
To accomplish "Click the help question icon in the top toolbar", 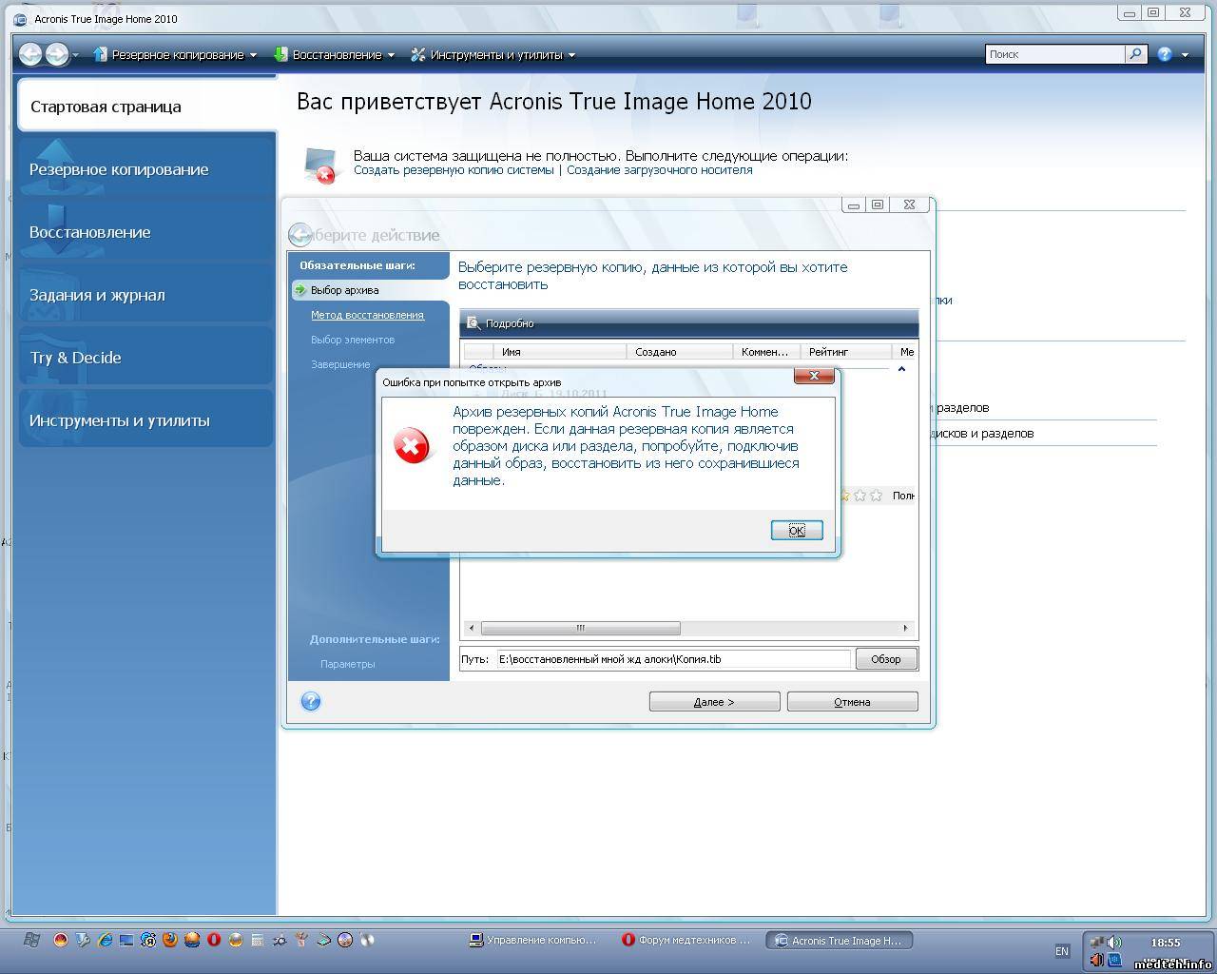I will pyautogui.click(x=1165, y=54).
